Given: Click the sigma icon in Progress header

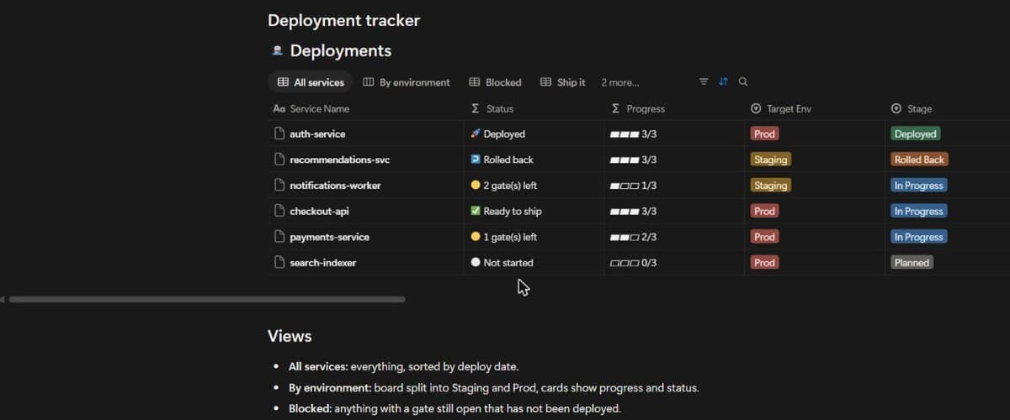Looking at the screenshot, I should (616, 108).
